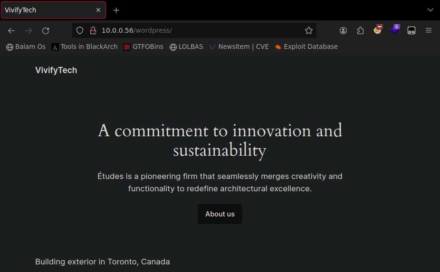Expand the list all tabs chevron

coord(430,10)
